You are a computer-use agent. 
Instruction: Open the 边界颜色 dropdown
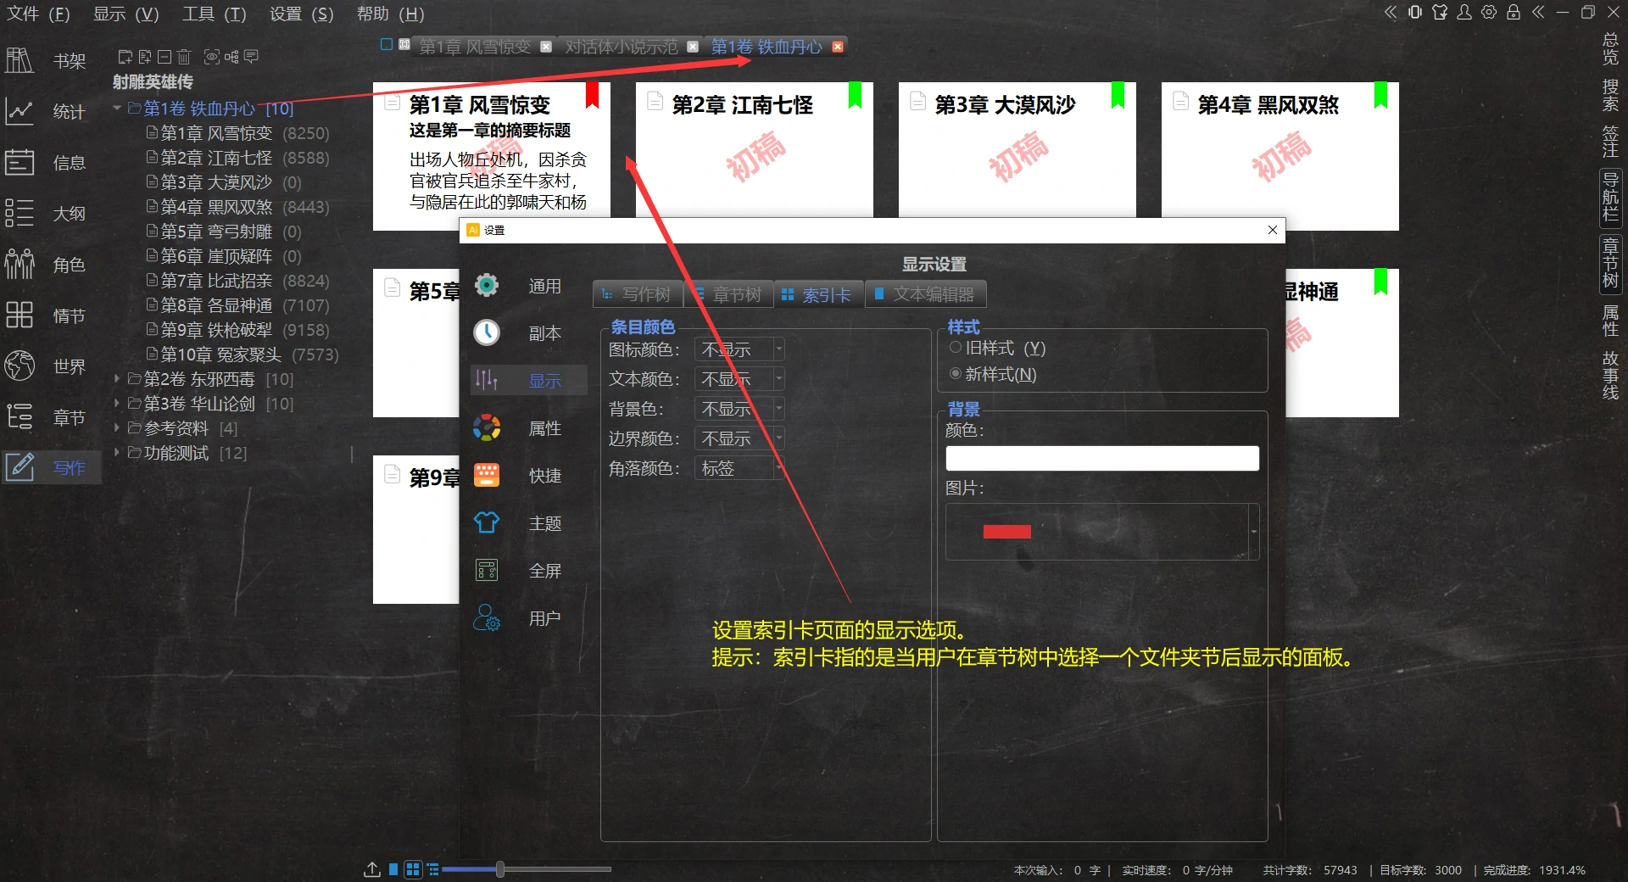pyautogui.click(x=739, y=438)
